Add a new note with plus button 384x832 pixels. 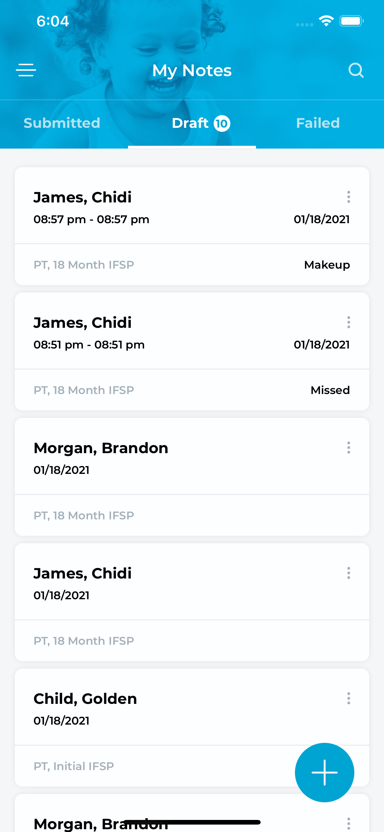pos(324,772)
